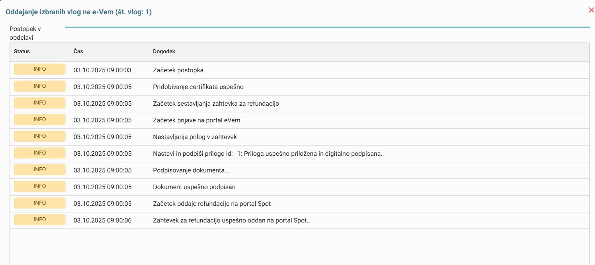Viewport: 595px width, 265px height.
Task: Close the e-Vem submission dialog
Action: pos(591,10)
